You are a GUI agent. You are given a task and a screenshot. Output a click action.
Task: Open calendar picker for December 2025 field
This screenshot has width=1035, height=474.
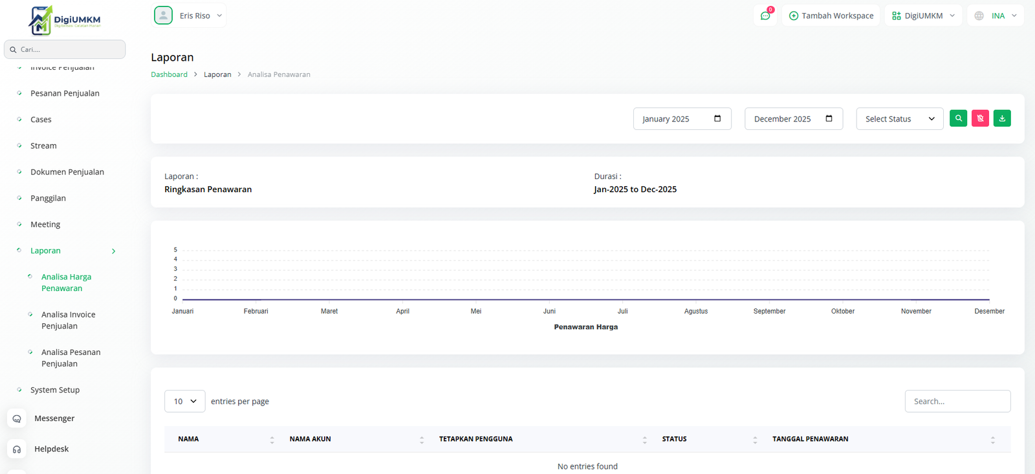tap(829, 118)
